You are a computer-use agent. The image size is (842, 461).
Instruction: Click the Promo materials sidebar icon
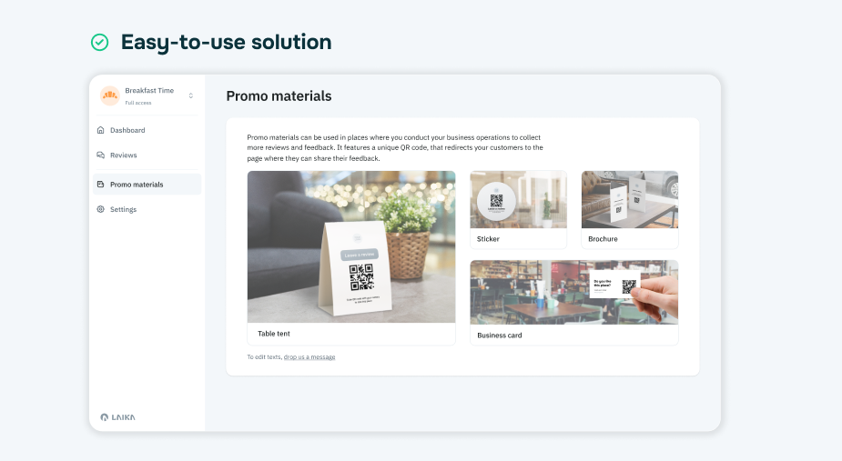click(x=100, y=184)
